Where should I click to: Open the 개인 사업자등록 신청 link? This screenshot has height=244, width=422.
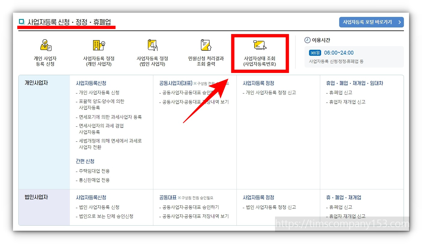tap(100, 93)
